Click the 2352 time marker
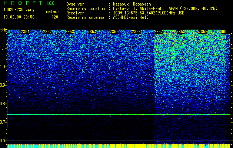233x148 pixels. pos(47,32)
